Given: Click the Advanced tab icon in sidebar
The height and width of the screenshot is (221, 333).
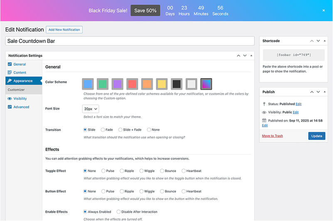Looking at the screenshot, I should click(x=10, y=107).
